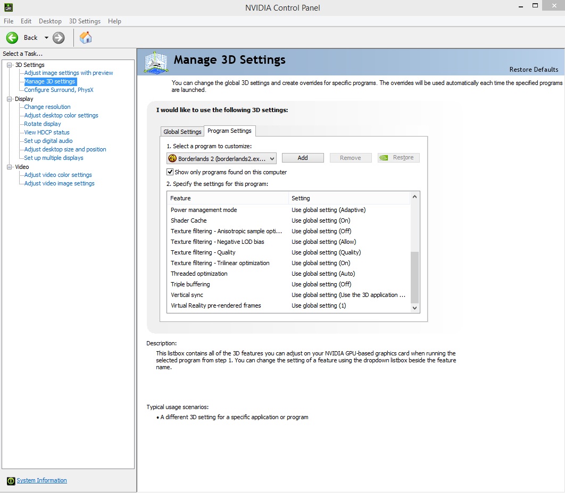Select the 3D Settings tree category label
565x493 pixels.
pyautogui.click(x=30, y=65)
